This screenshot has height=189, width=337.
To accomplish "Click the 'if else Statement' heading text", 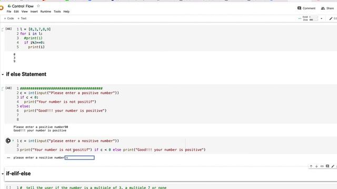I will pos(26,74).
